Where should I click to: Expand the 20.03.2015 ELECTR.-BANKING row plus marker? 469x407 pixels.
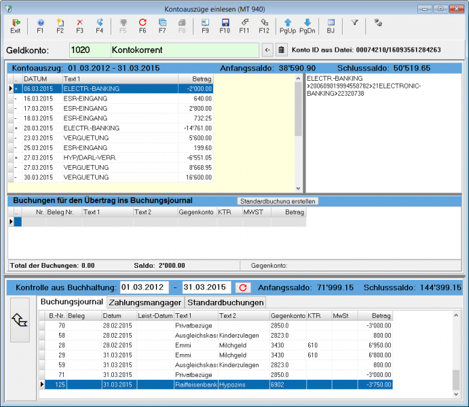tap(16, 128)
